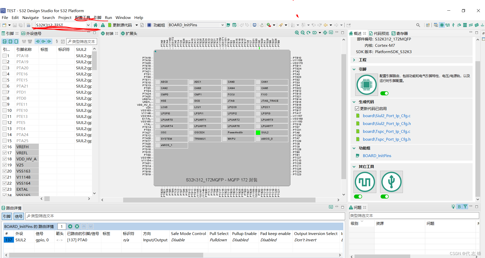The width and height of the screenshot is (485, 258).
Task: Open the package label options dropdown arrow
Action: coord(320,33)
